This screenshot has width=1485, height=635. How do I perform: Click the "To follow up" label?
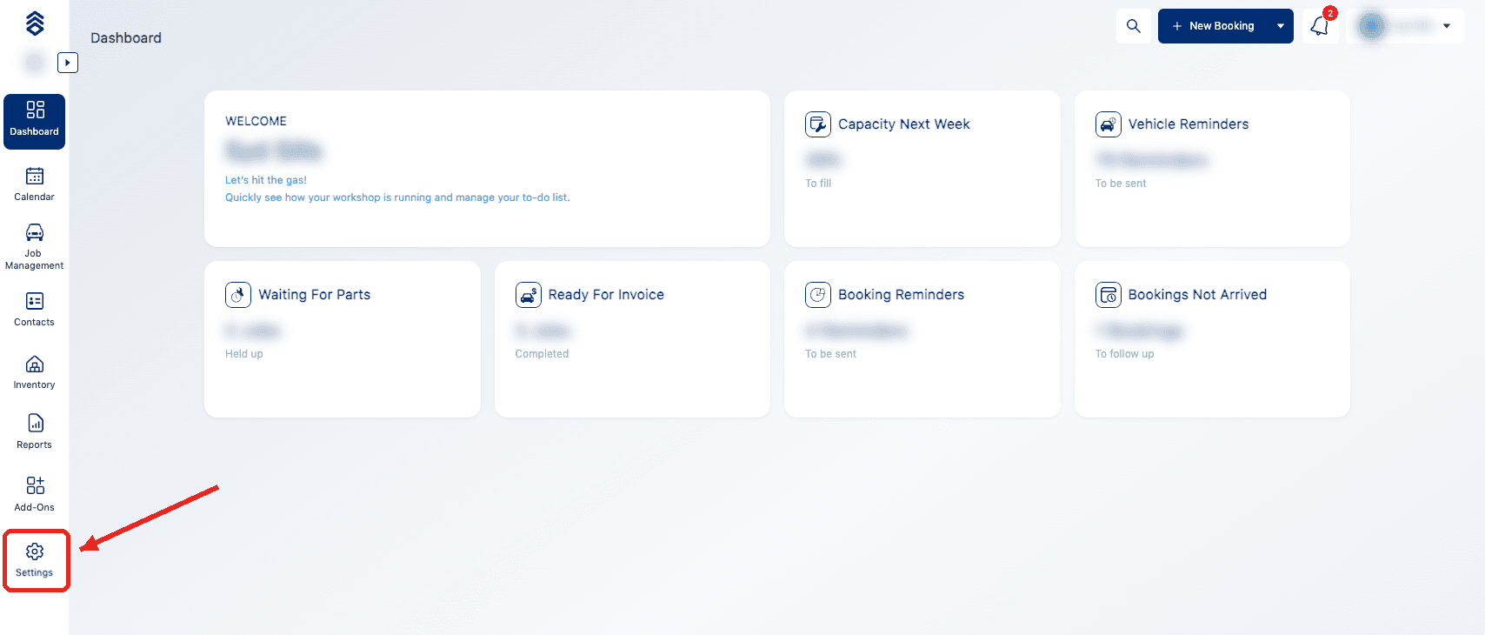pyautogui.click(x=1125, y=354)
